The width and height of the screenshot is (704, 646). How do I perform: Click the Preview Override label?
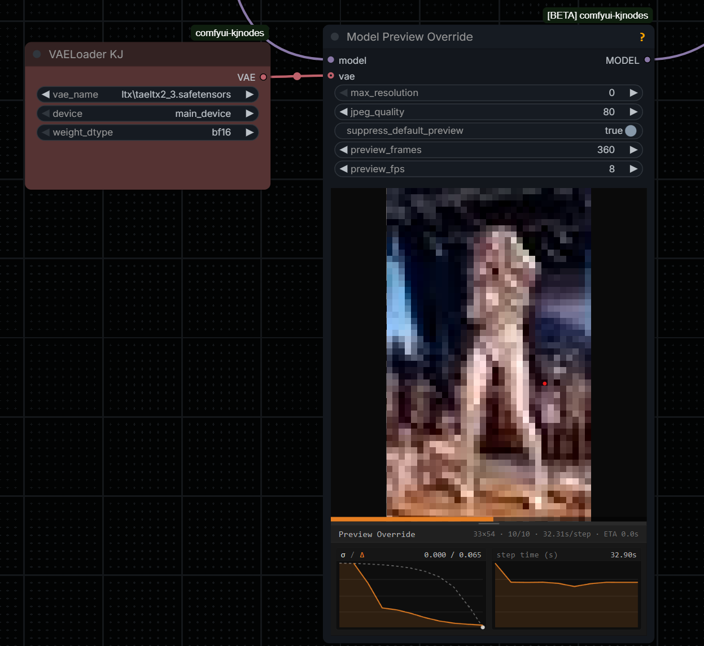[x=377, y=534]
